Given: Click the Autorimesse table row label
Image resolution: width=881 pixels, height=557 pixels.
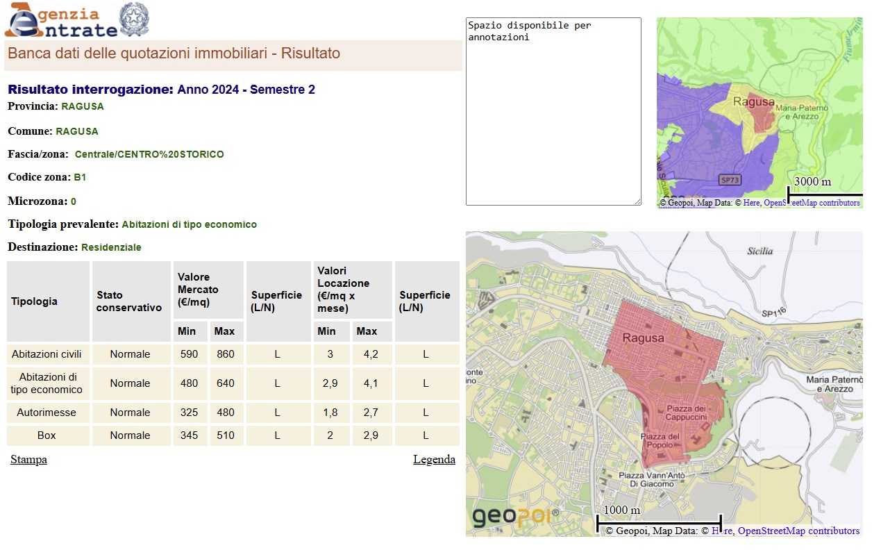Looking at the screenshot, I should (47, 413).
